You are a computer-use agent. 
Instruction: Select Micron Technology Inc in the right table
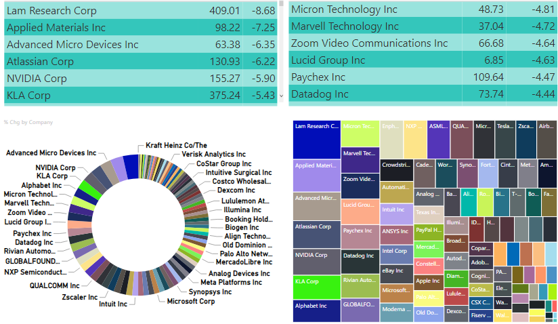[x=344, y=9]
